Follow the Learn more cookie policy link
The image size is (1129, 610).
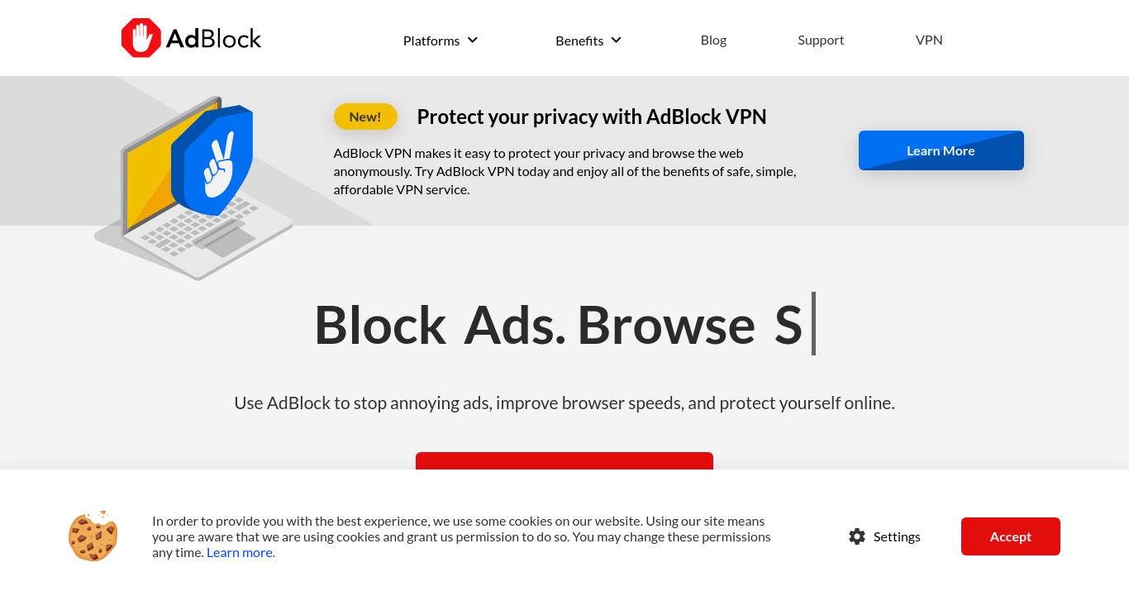pos(241,552)
